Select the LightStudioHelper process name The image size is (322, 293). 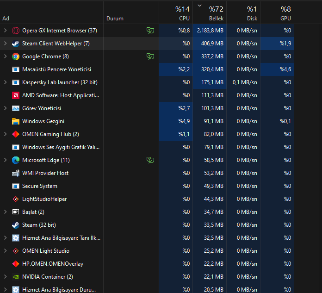(44, 199)
